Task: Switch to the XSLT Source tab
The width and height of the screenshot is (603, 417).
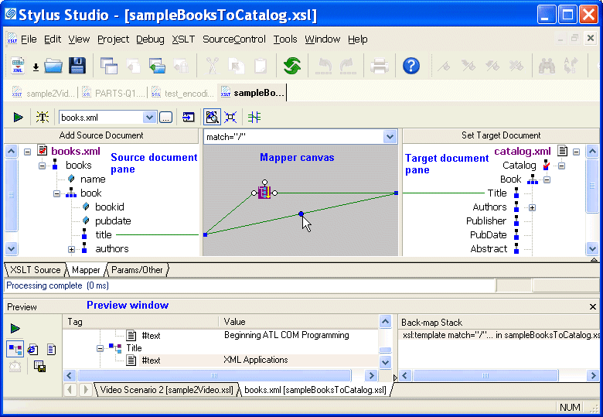Action: (x=35, y=270)
